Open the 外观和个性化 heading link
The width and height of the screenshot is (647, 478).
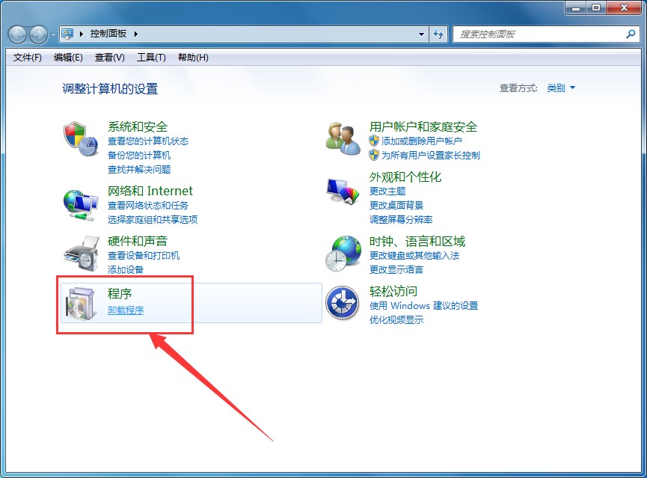click(405, 177)
